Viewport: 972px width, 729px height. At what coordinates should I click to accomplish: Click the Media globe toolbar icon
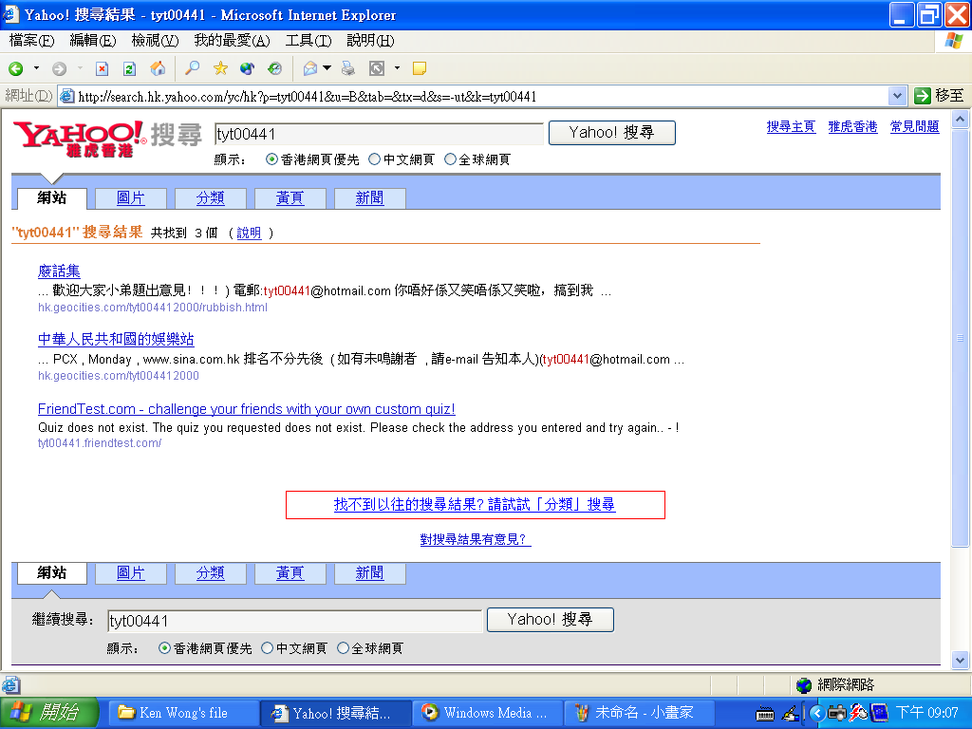pyautogui.click(x=248, y=68)
